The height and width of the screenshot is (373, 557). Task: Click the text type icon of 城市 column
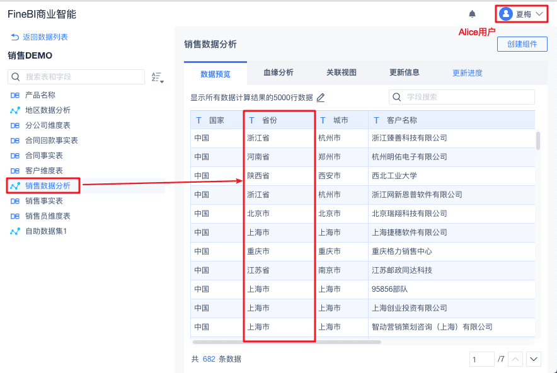[323, 120]
